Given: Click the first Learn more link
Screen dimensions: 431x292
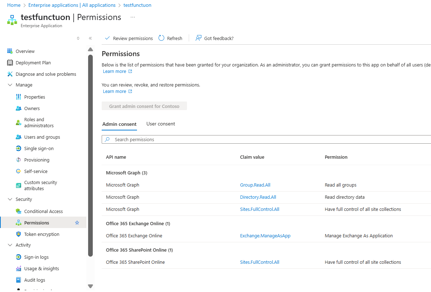Looking at the screenshot, I should pyautogui.click(x=115, y=71).
